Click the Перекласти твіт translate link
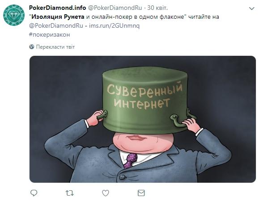259x201 pixels. [x=55, y=47]
